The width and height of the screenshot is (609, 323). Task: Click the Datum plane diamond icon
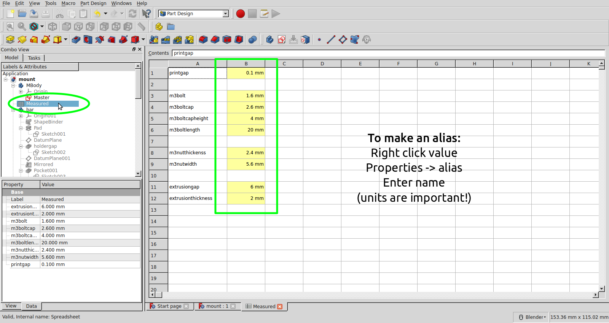[x=343, y=40]
